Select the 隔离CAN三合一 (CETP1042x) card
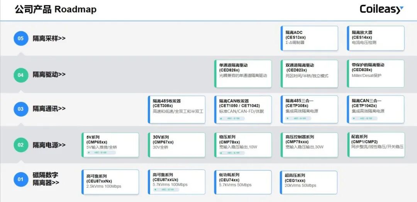417x202 pixels. click(x=376, y=110)
